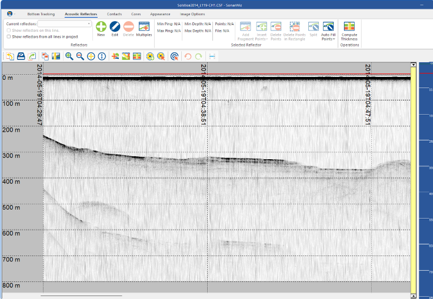433x299 pixels.
Task: Click the Compute Thickness icon
Action: pyautogui.click(x=349, y=27)
